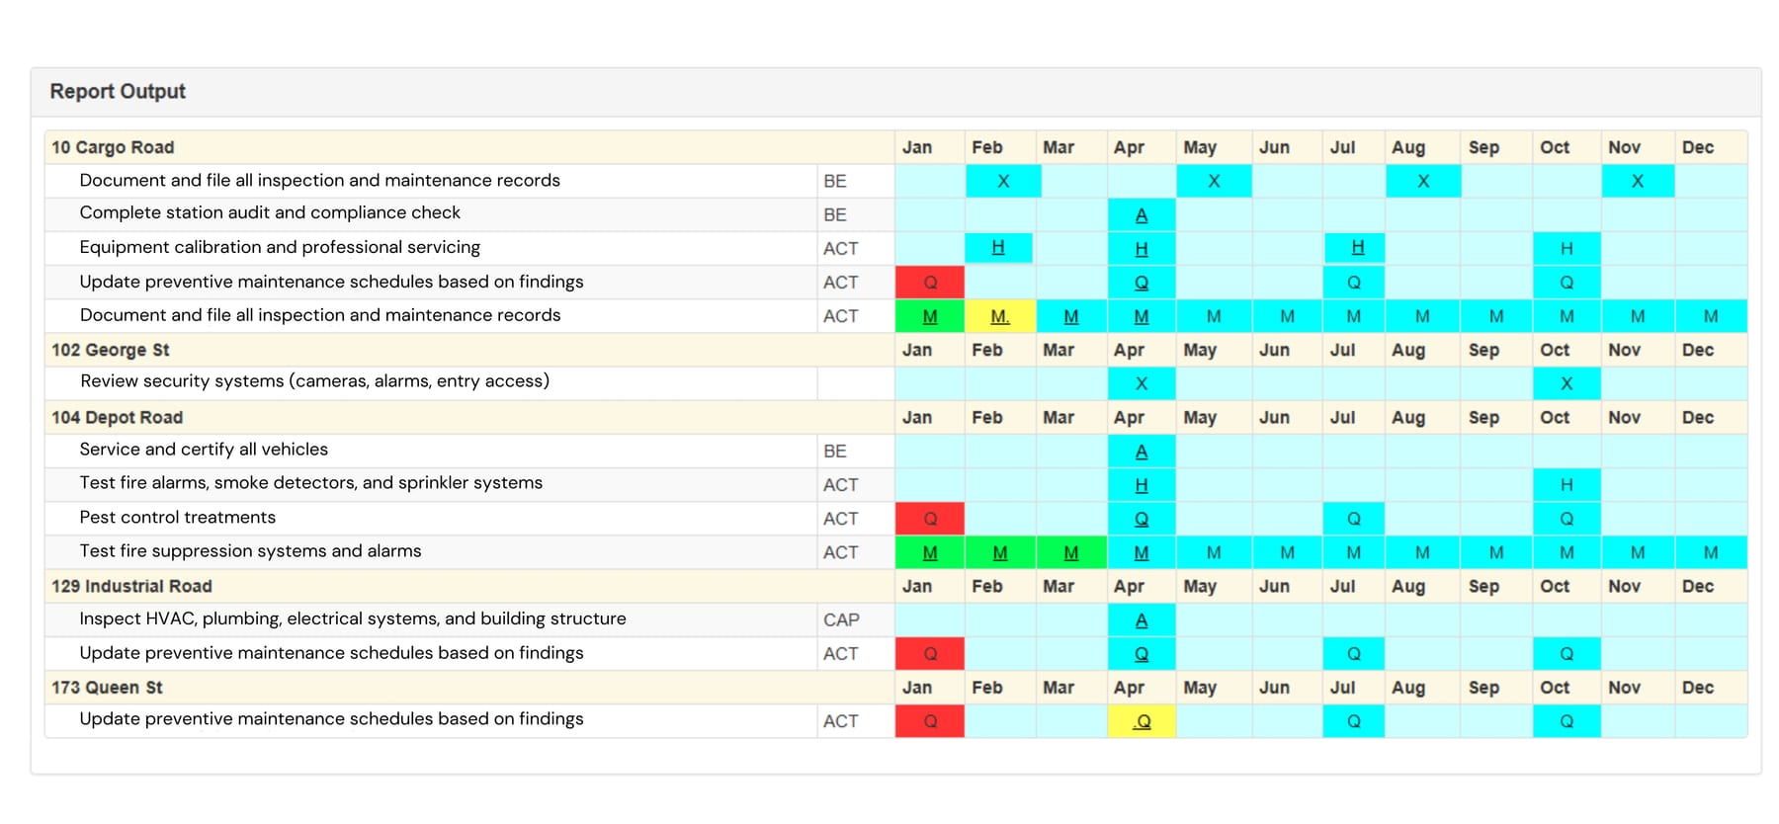Click the yellow Apr Q link under 173 Queen St
Screen dimensions: 1779x824
1142,721
